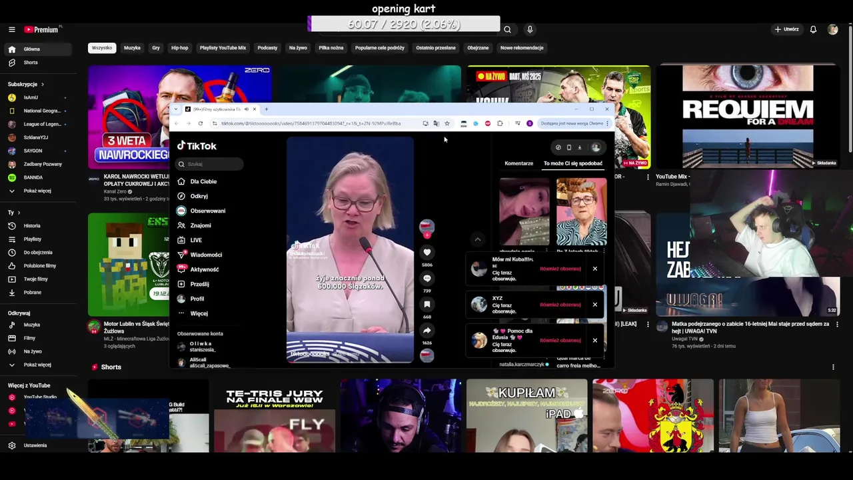Follow back Pomoc dla Edusia
The width and height of the screenshot is (853, 480).
pyautogui.click(x=560, y=340)
